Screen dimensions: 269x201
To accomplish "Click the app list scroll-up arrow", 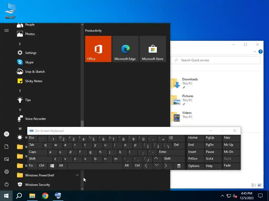I will click(82, 25).
